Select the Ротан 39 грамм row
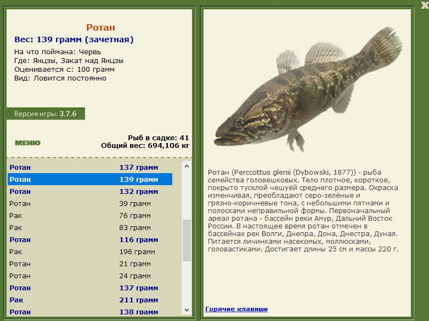Viewport: 429px width, 321px height. pyautogui.click(x=90, y=204)
